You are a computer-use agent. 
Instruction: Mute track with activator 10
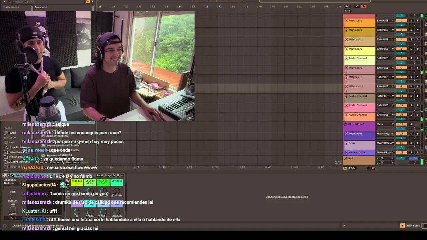pyautogui.click(x=401, y=96)
